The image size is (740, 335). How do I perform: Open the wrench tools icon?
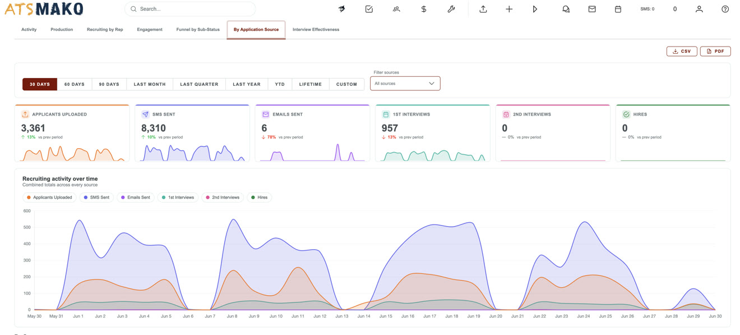pos(451,9)
